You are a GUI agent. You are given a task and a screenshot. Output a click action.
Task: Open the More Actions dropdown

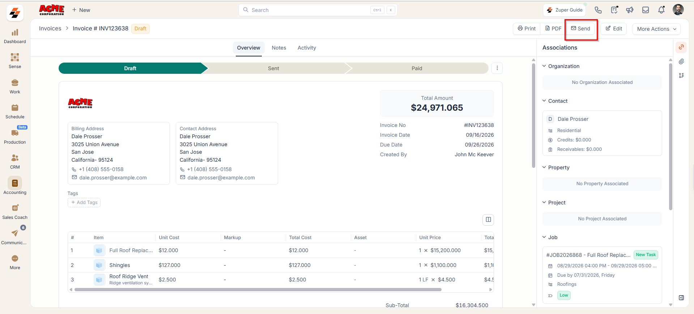656,29
